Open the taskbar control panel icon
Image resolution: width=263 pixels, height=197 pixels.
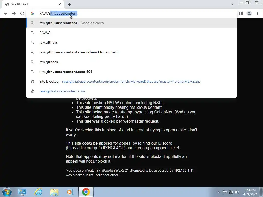click(x=22, y=192)
